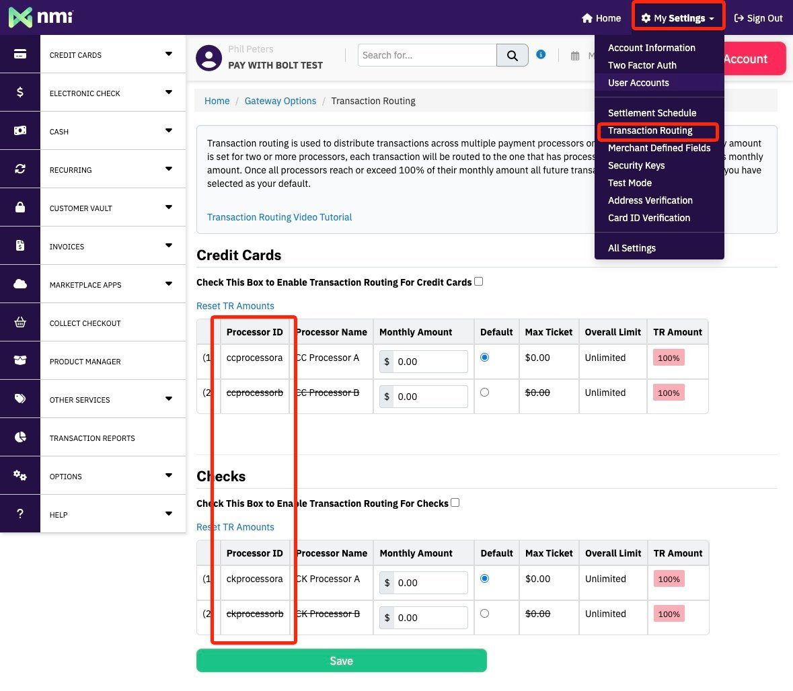Click the Recurring refresh icon
The width and height of the screenshot is (793, 691).
20,169
